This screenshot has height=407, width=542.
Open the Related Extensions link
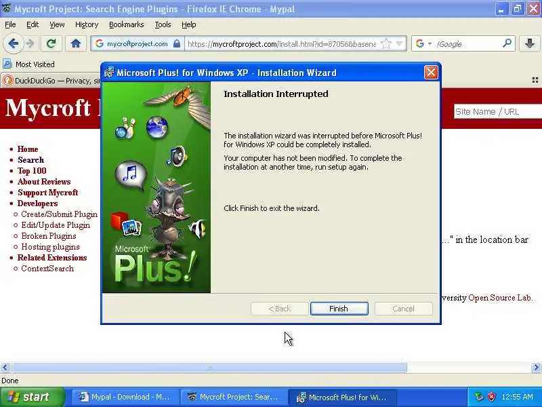(52, 258)
